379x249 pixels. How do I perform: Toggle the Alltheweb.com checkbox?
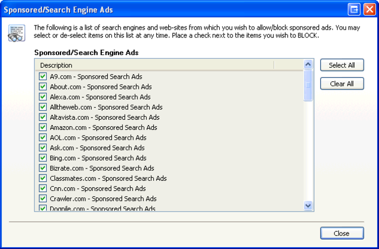tap(43, 107)
